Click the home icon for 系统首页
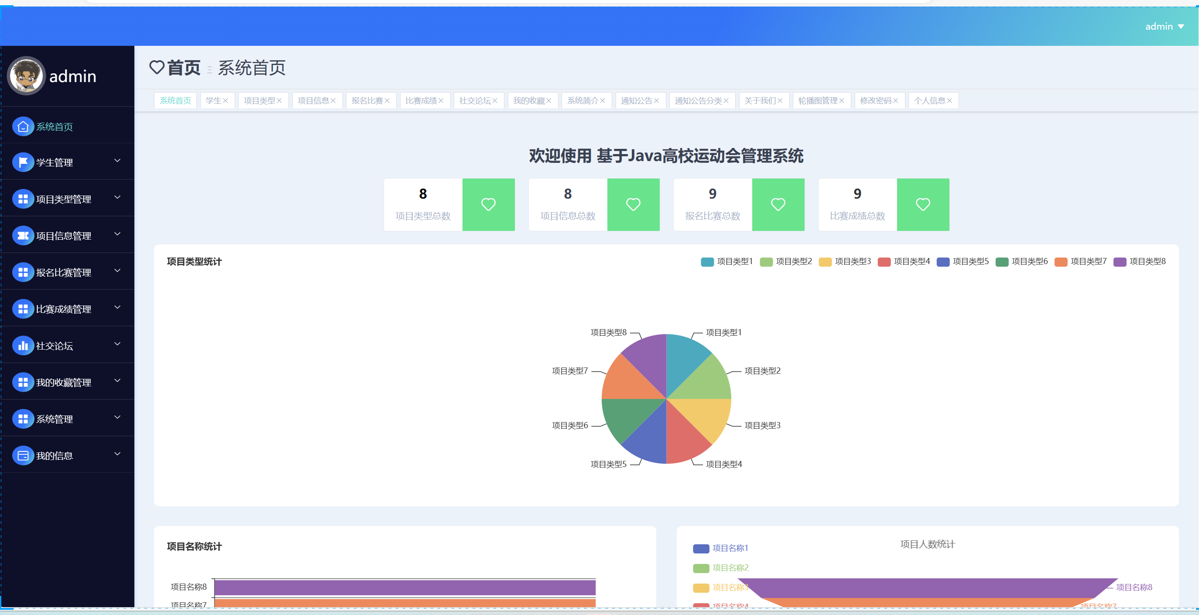Image resolution: width=1199 pixels, height=615 pixels. point(23,127)
